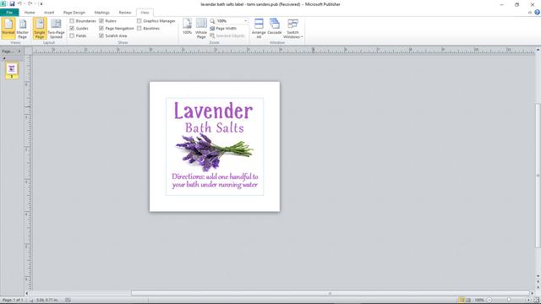Choose the Single Page layout icon
Screen dimensions: 541x304
click(x=40, y=28)
